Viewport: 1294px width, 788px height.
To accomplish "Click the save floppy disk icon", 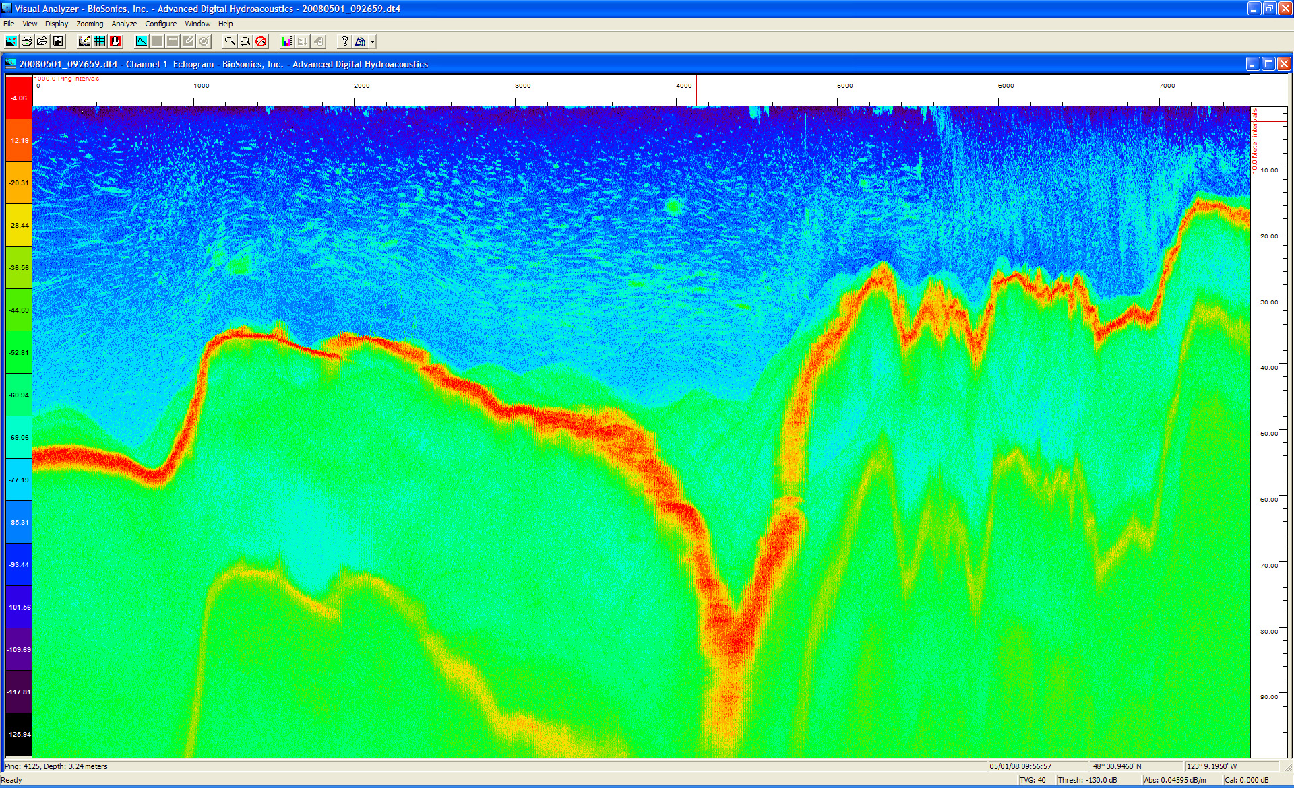I will click(x=58, y=42).
